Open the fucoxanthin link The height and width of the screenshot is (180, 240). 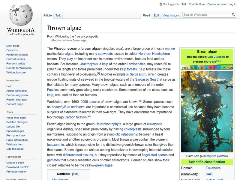(x=55, y=145)
